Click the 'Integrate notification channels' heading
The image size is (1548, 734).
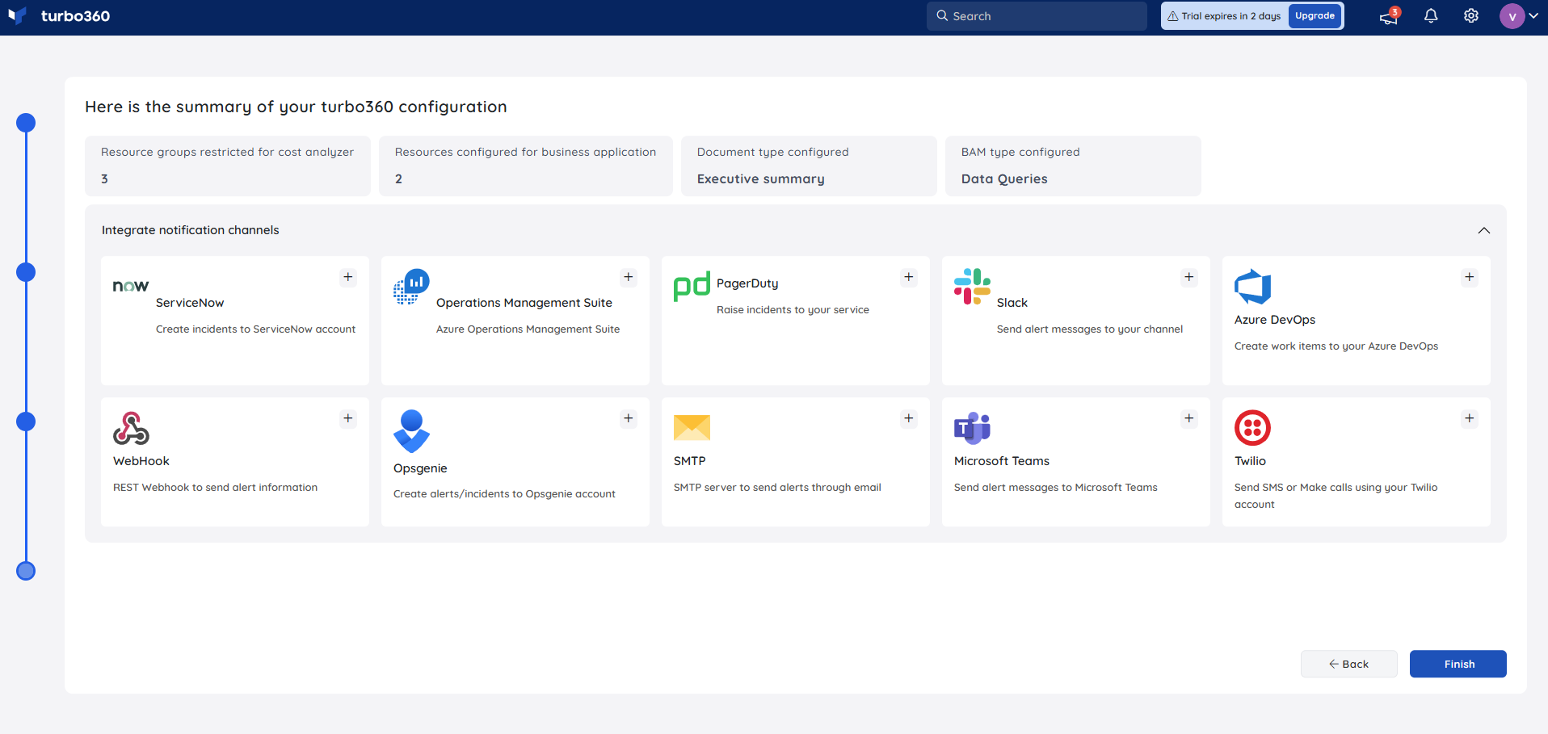tap(190, 230)
